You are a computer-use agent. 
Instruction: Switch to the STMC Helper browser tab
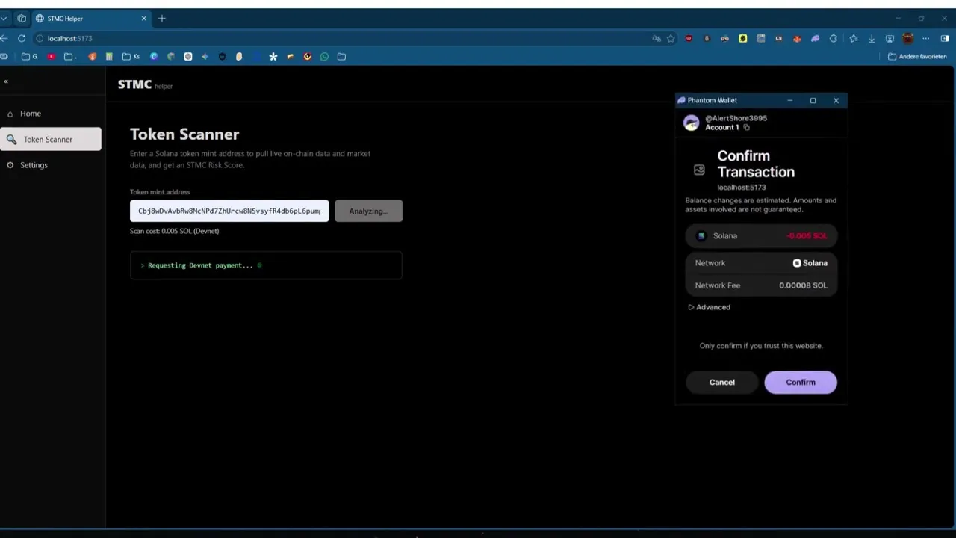pos(90,19)
